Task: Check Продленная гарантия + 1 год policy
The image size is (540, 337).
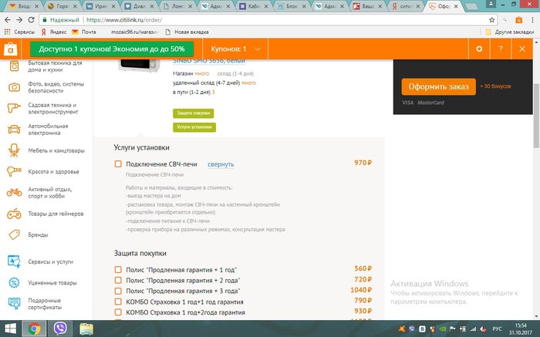Action: (118, 270)
